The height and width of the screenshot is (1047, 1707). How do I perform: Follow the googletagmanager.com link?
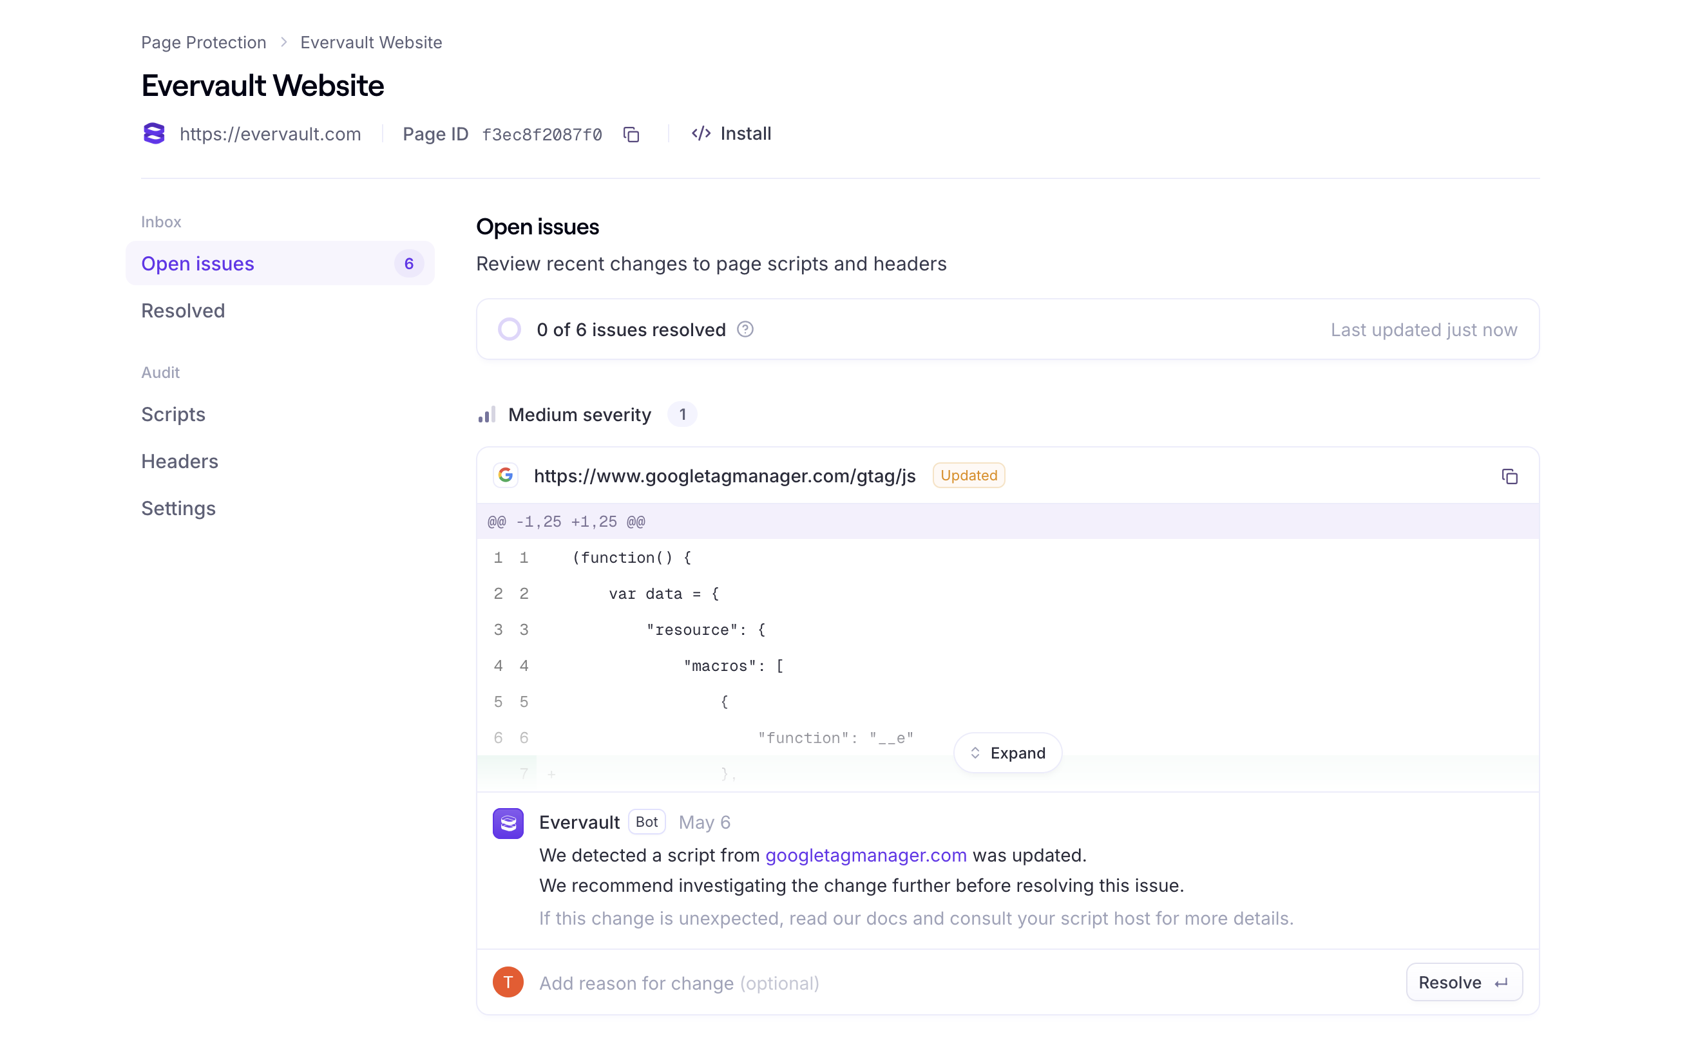(865, 855)
